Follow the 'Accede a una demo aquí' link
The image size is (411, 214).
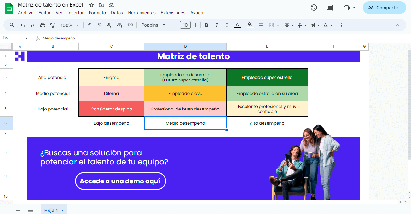tap(120, 181)
